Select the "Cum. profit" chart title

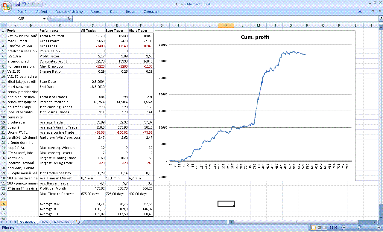(255, 37)
